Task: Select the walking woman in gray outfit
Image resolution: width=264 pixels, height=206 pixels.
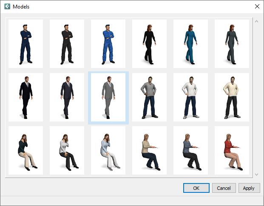Action: pos(232,44)
